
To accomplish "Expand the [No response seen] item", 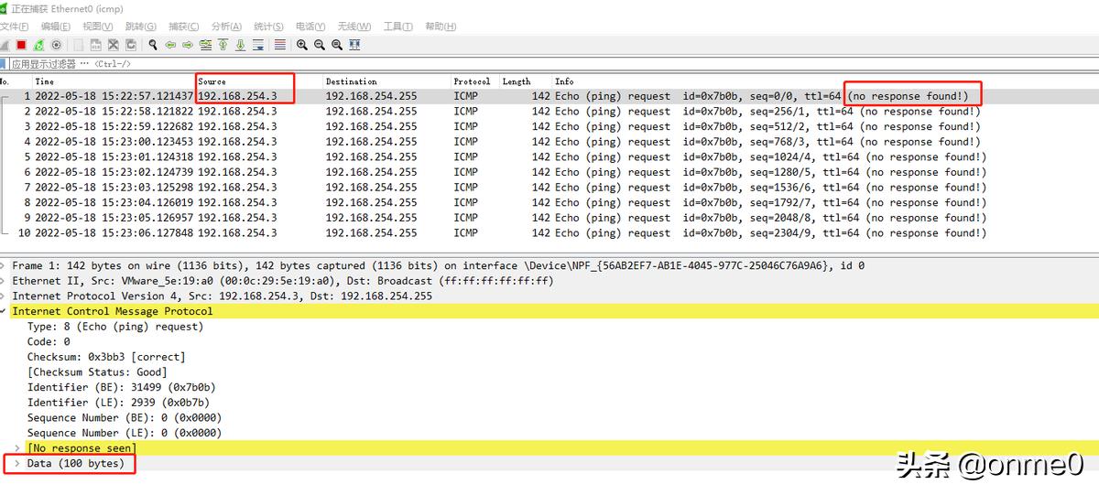I will pos(18,448).
